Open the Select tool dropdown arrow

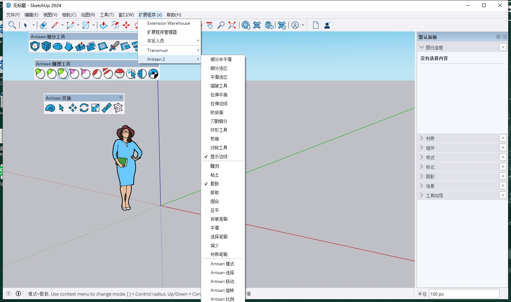(34, 25)
